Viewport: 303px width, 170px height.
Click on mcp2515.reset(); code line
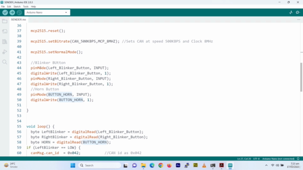48,31
